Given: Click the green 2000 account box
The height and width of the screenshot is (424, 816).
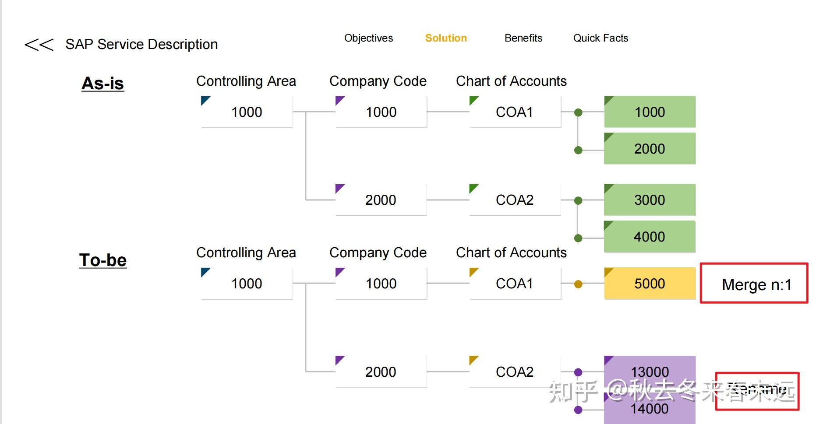Looking at the screenshot, I should click(650, 149).
